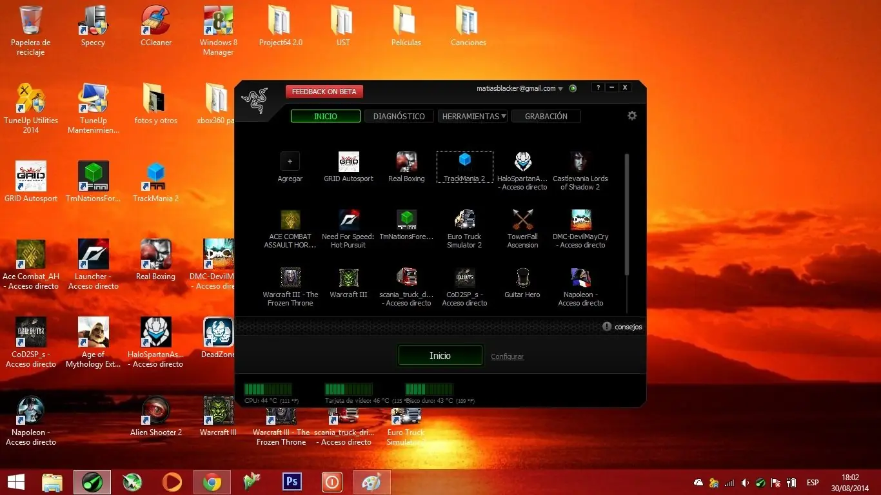This screenshot has height=495, width=881.
Task: Open Game Booster settings gear
Action: click(x=632, y=115)
